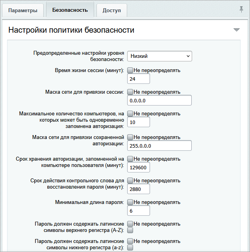Click the authorization storage field showing 129600
The image size is (250, 252).
139,168
